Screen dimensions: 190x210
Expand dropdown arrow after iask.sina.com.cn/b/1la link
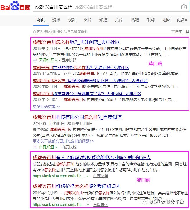point(88,205)
